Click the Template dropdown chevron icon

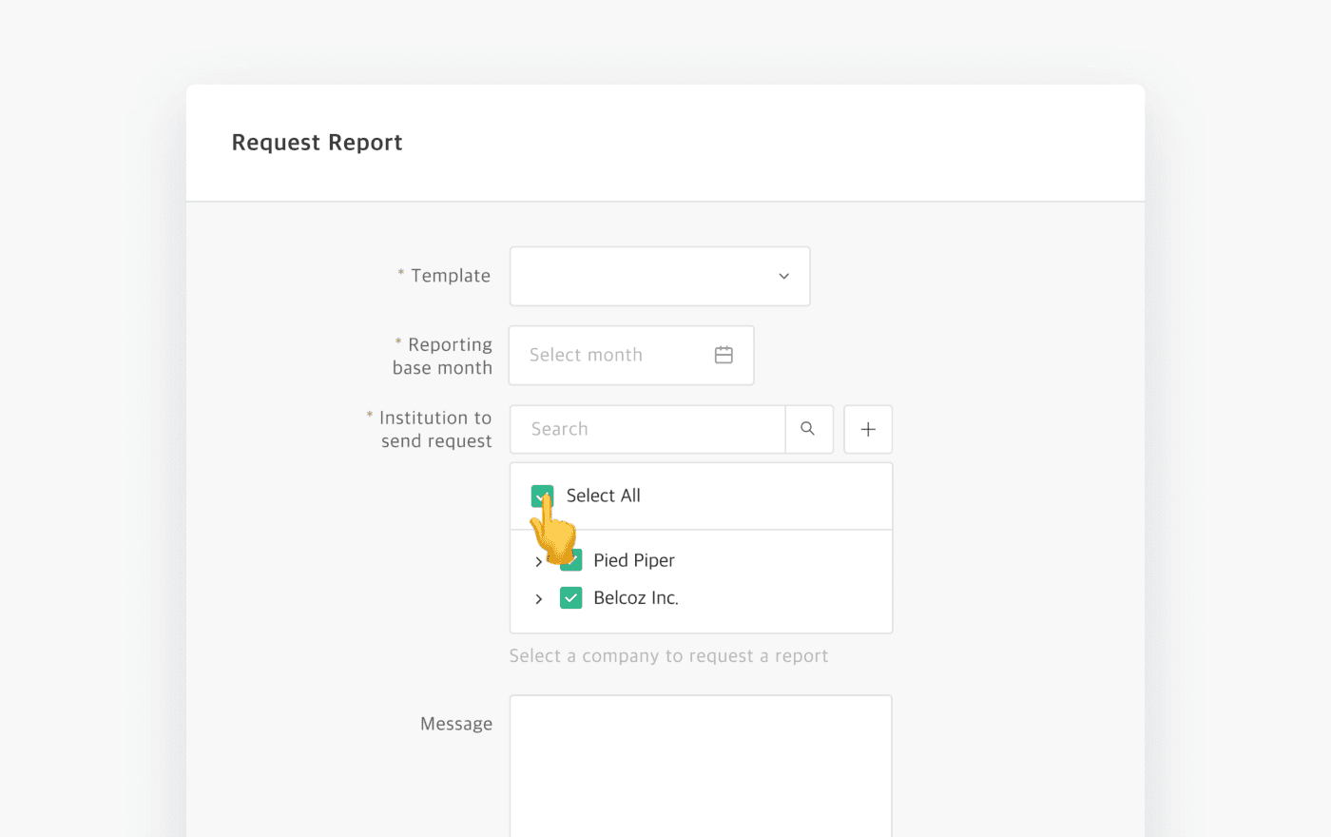[x=782, y=276]
